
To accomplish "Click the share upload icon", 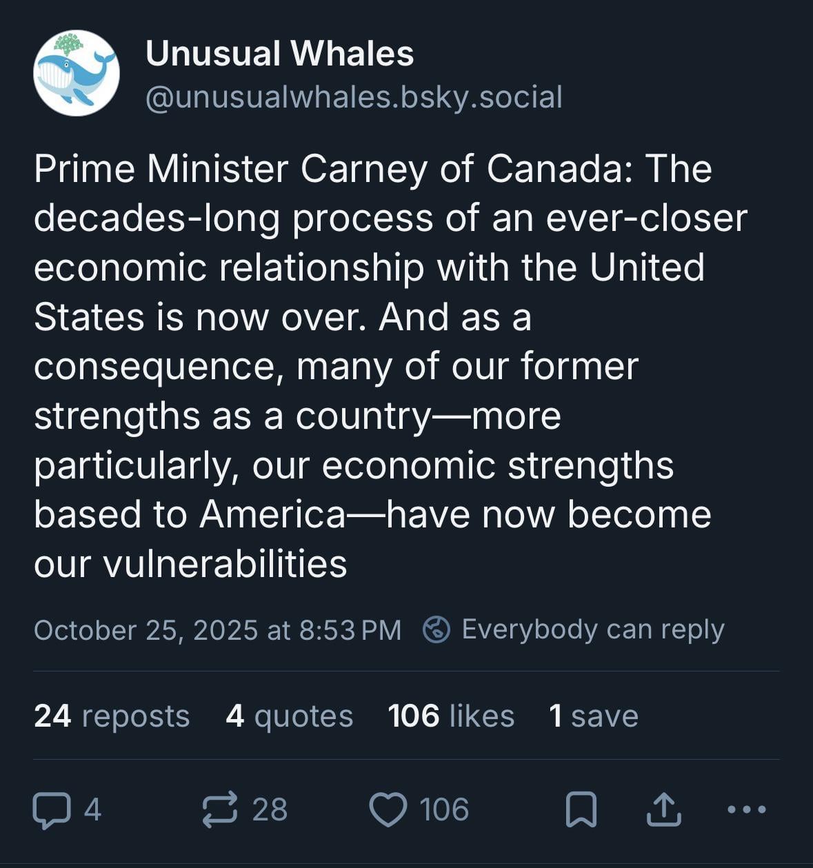I will 663,809.
